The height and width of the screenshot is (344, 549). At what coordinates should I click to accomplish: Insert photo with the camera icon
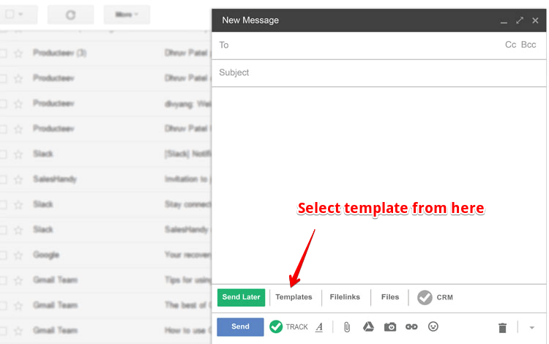point(390,327)
